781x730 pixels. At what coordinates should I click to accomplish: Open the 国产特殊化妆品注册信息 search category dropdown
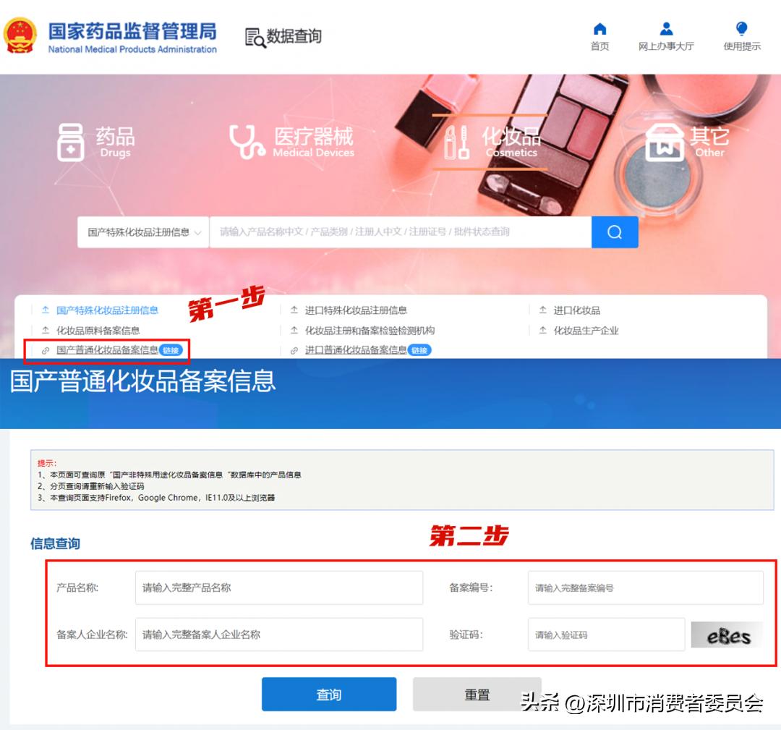(142, 232)
